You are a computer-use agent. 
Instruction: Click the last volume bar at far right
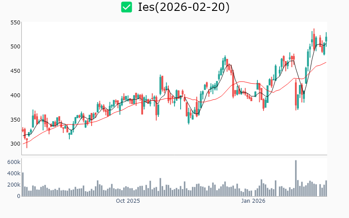[326, 188]
